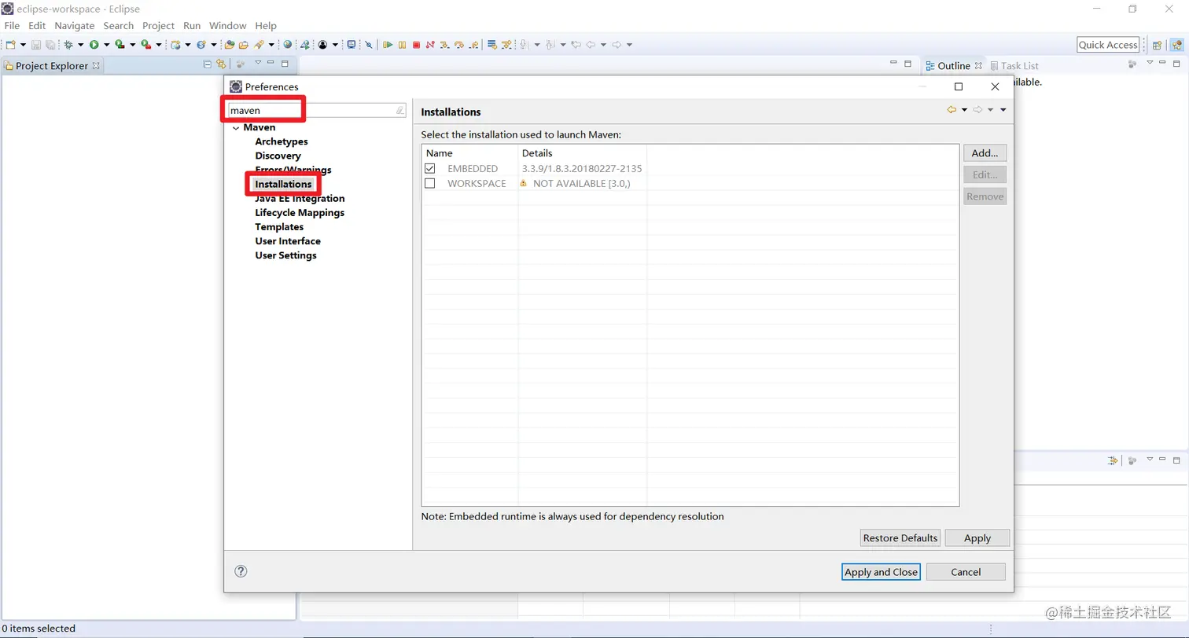Collapse all in Project Explorer

coord(208,64)
